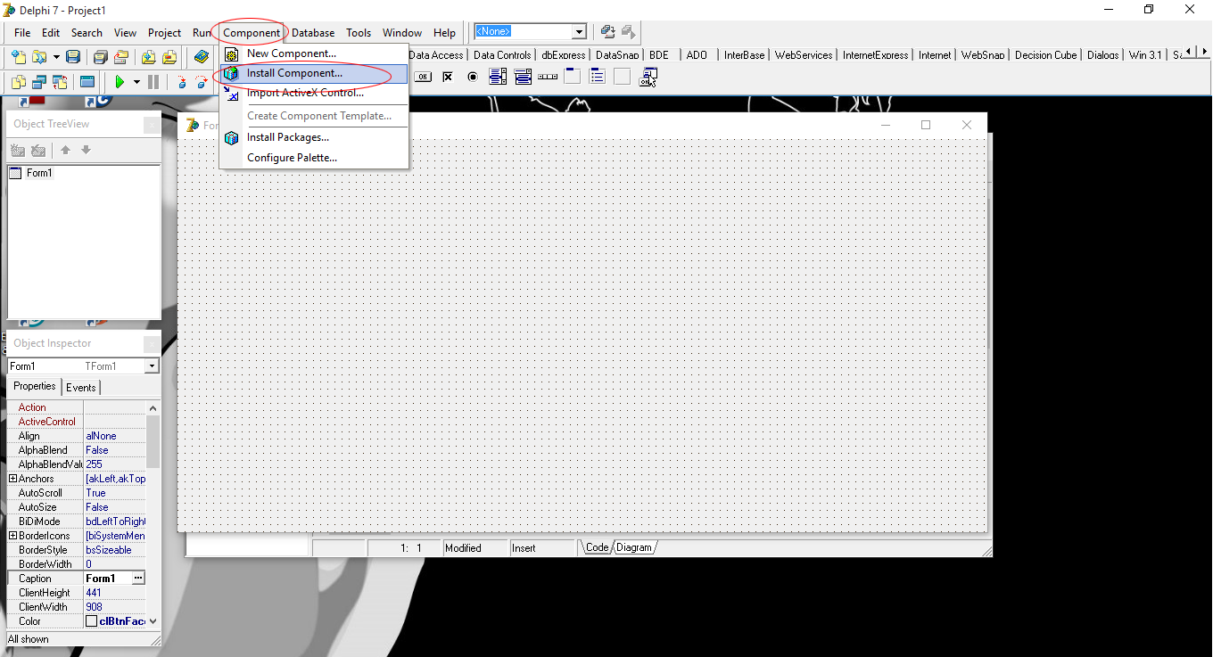Select the ADO palette tab
Viewport: 1213px width, 657px height.
[x=697, y=55]
